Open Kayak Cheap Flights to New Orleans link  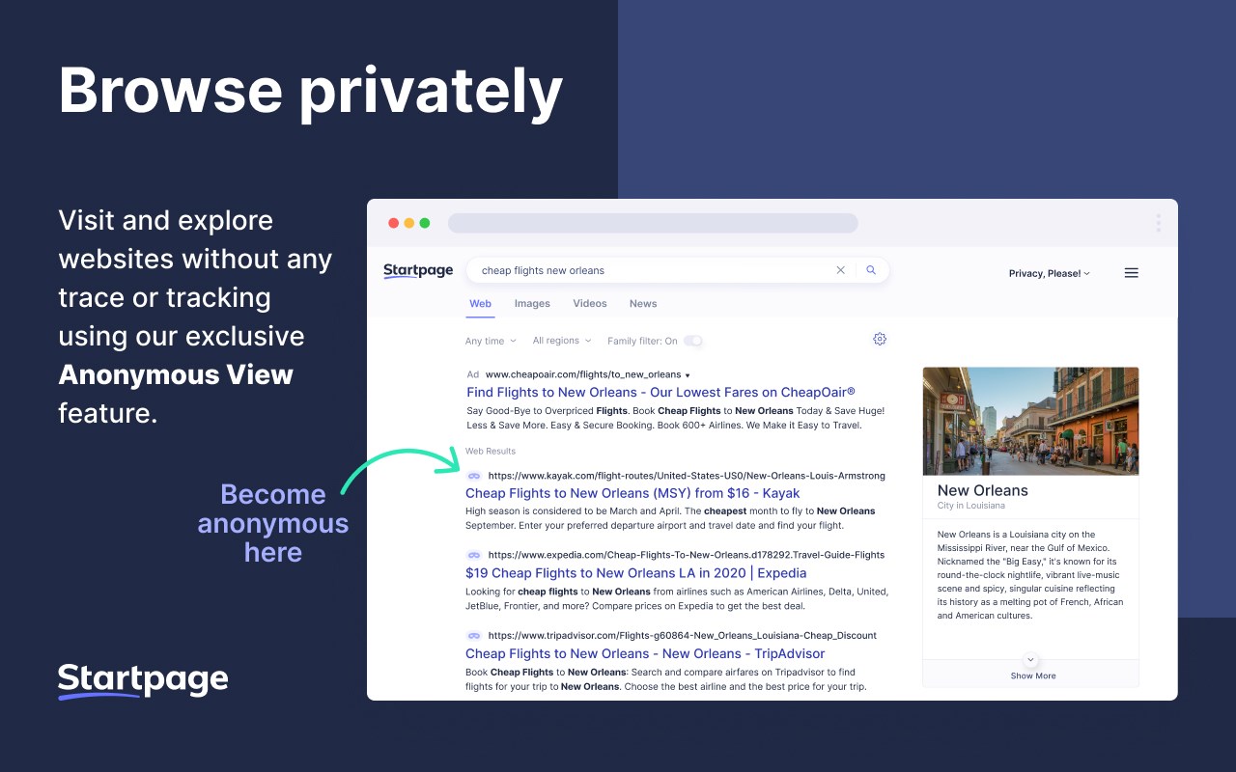632,493
